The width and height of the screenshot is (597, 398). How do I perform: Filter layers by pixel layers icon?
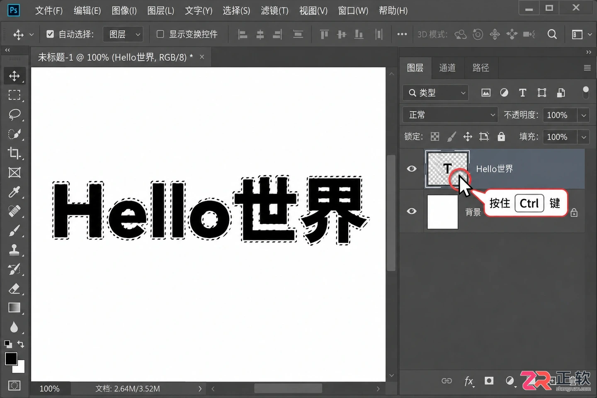point(485,92)
